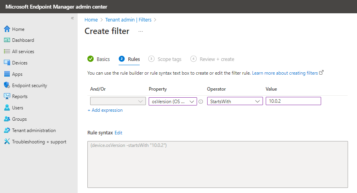Click the Tenant administration gear icon
The image size is (357, 193).
click(7, 130)
